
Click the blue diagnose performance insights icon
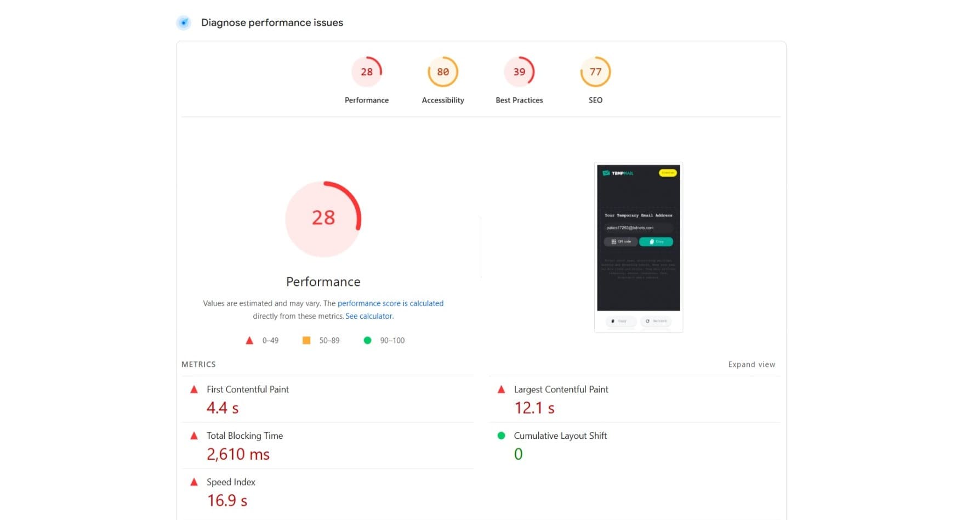pos(184,22)
